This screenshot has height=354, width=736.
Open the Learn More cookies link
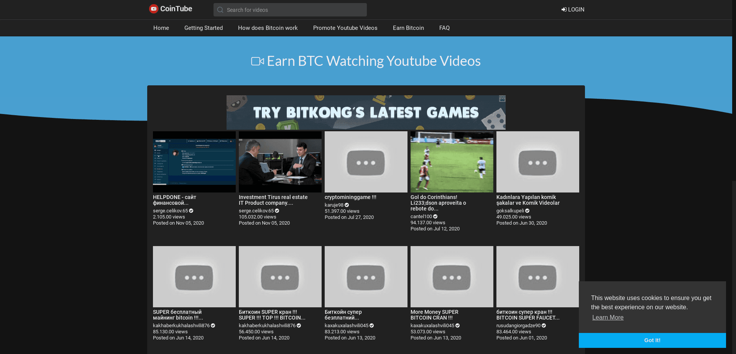click(x=608, y=317)
